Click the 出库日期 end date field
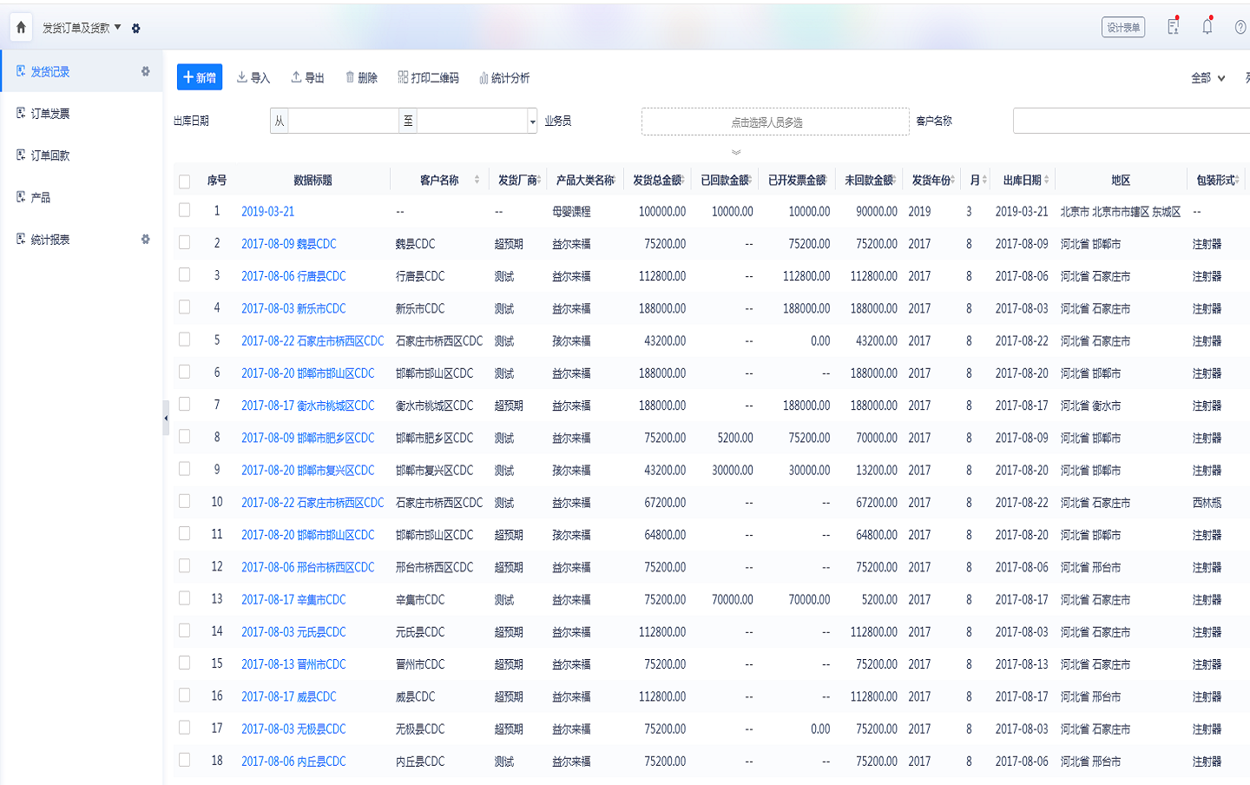Screen dimensions: 1250x785 [x=473, y=121]
